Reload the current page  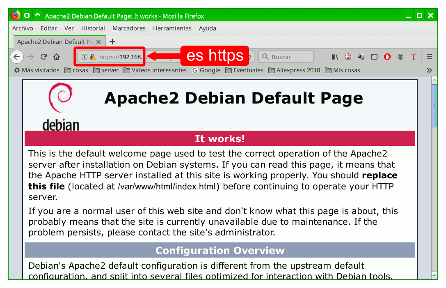click(x=43, y=57)
